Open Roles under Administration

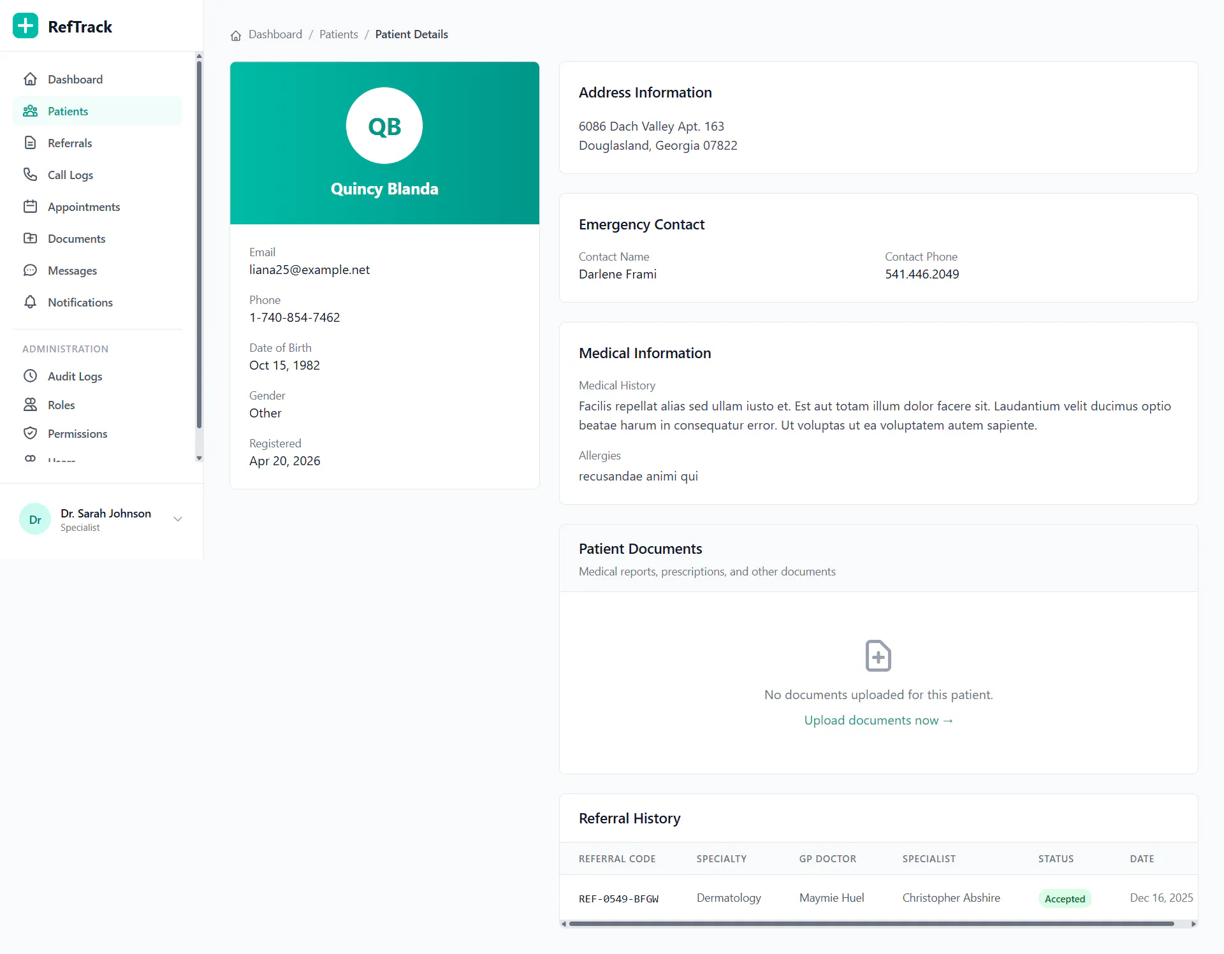click(98, 405)
